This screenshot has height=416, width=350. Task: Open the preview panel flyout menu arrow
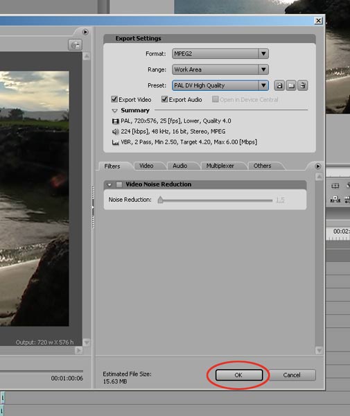(x=85, y=32)
